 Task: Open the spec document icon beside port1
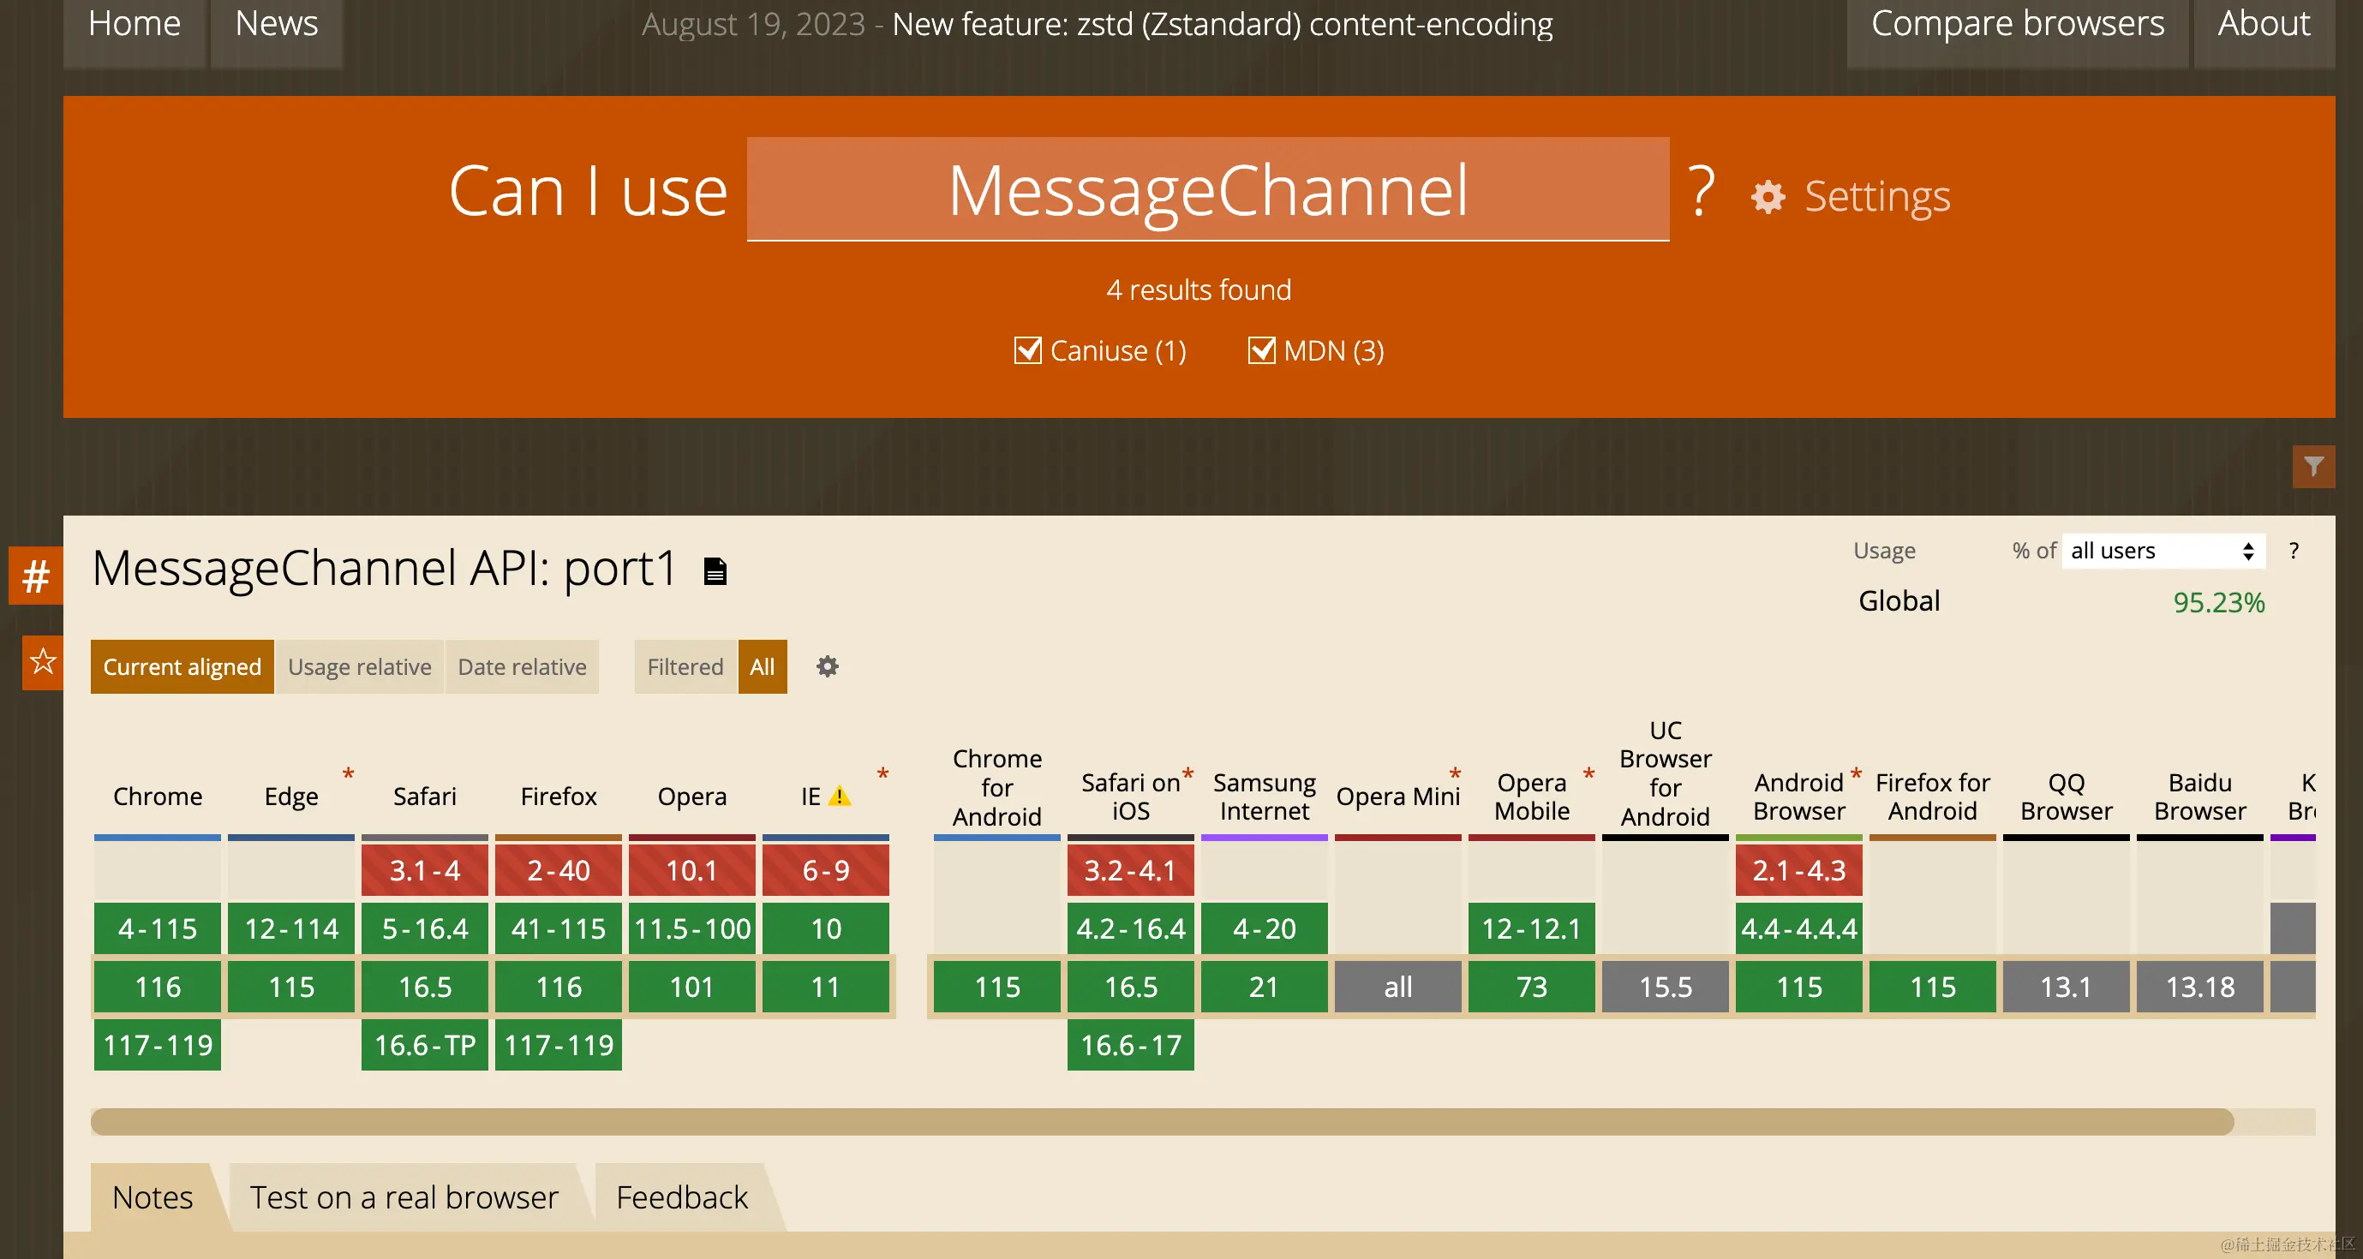(x=715, y=571)
